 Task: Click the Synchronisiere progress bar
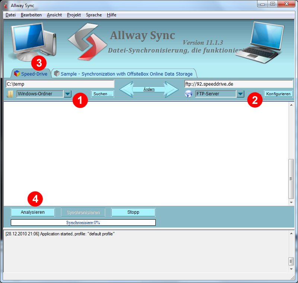click(83, 223)
